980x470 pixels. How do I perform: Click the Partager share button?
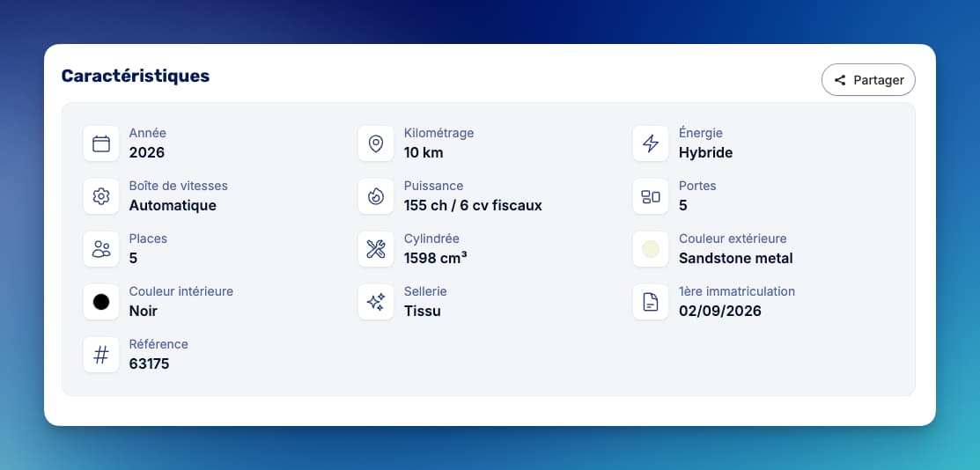(868, 80)
